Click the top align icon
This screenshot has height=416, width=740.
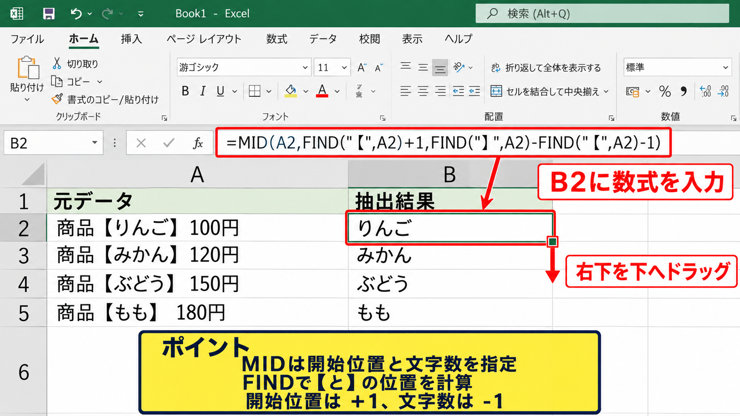405,67
